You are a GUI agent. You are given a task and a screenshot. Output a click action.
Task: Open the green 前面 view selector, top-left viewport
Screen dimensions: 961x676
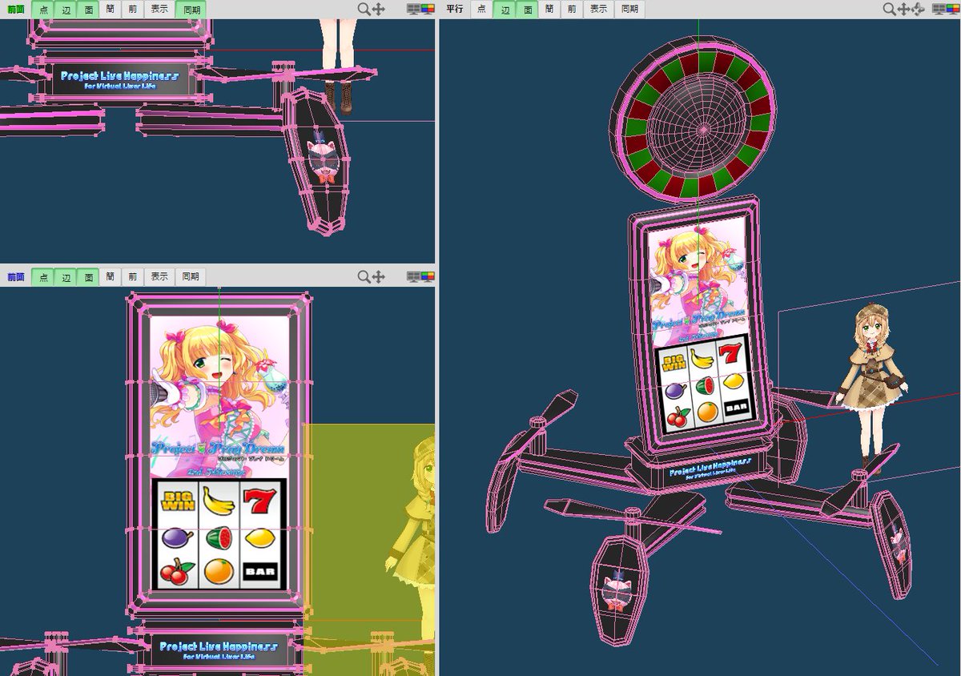[16, 10]
